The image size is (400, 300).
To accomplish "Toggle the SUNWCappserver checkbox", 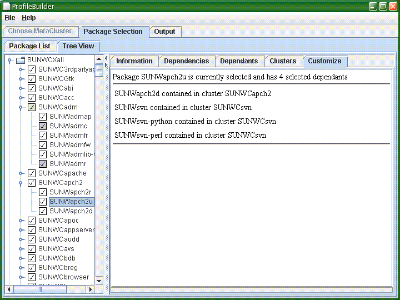I will [32, 230].
